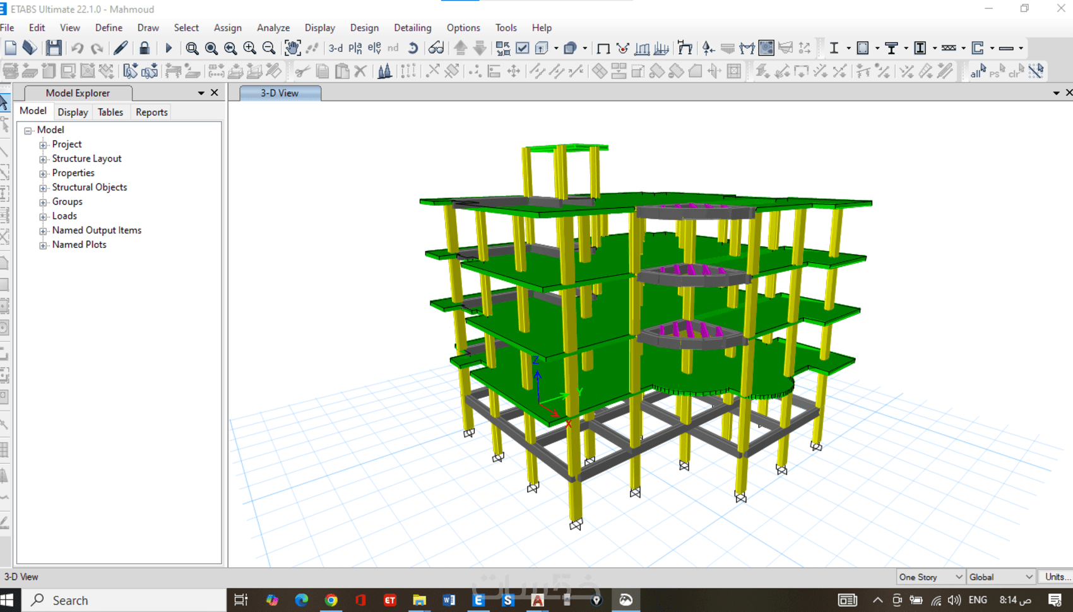Open the Model Explorer panel options arrow

(201, 93)
